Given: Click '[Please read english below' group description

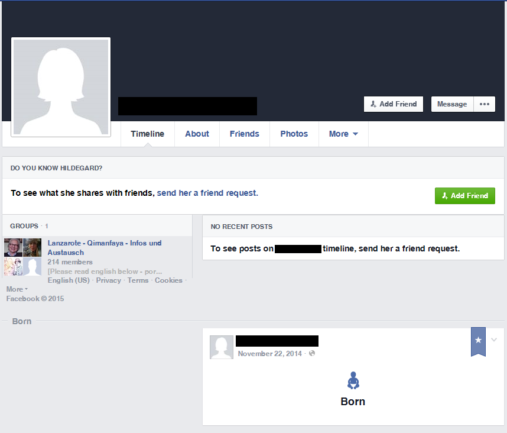Looking at the screenshot, I should (105, 271).
